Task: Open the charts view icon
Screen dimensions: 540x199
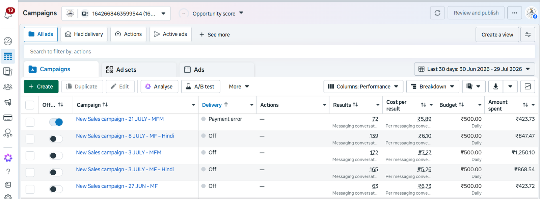Action: click(528, 86)
